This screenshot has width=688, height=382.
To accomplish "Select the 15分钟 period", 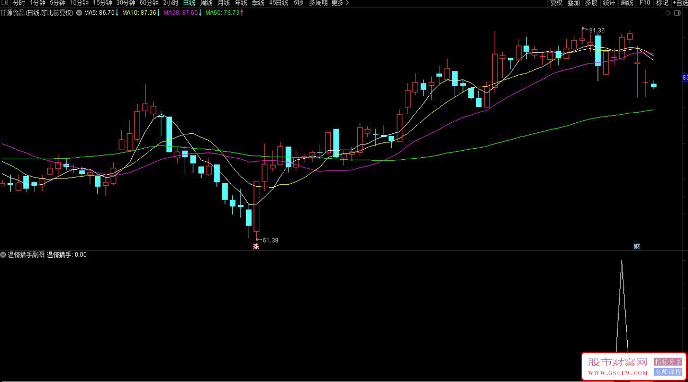I will [103, 3].
